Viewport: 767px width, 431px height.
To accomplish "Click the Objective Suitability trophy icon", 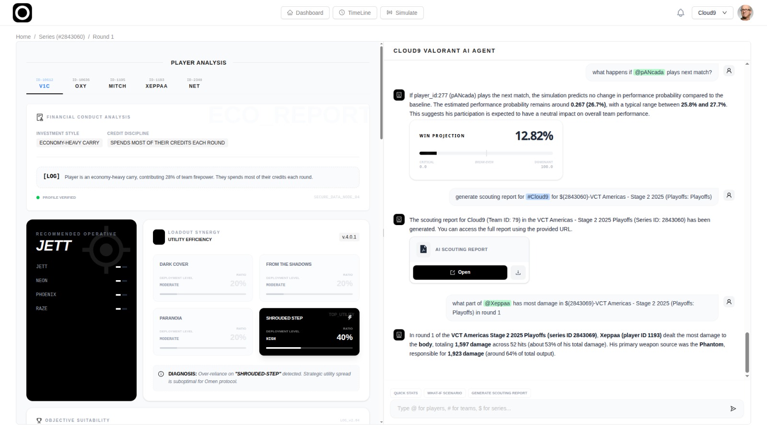I will pyautogui.click(x=39, y=420).
